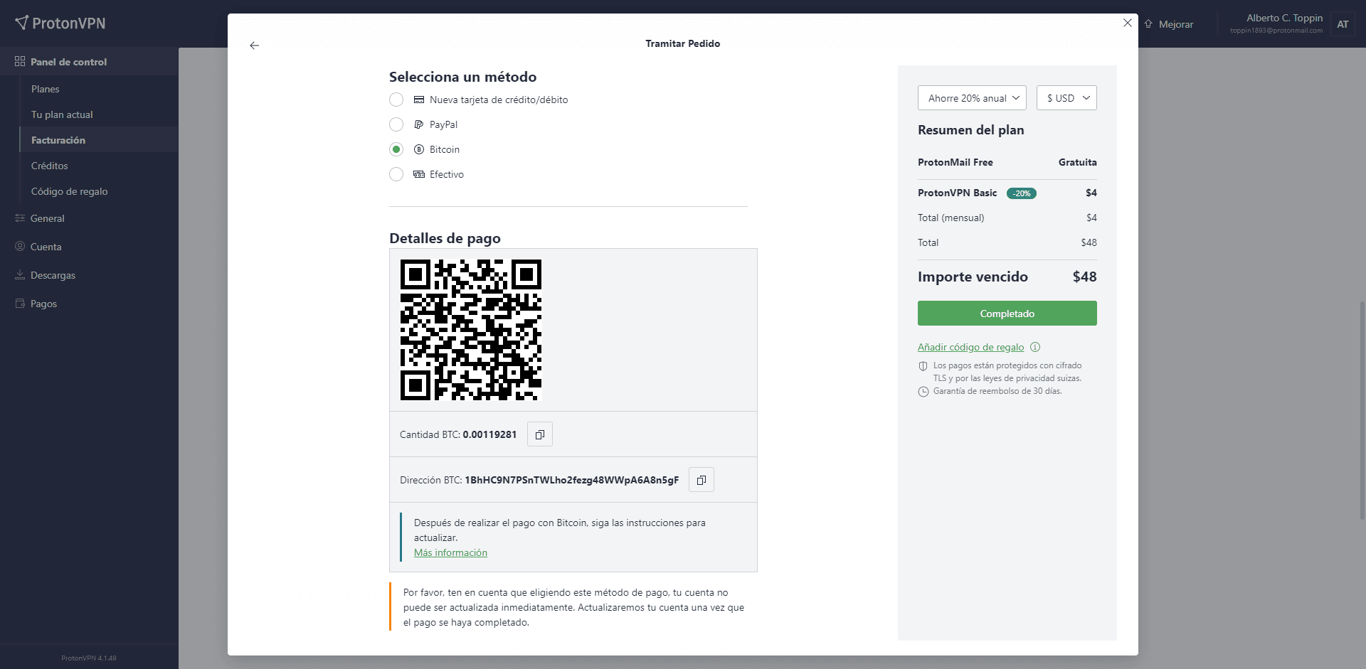Select the Efectivo radio button
The width and height of the screenshot is (1366, 669).
[396, 174]
